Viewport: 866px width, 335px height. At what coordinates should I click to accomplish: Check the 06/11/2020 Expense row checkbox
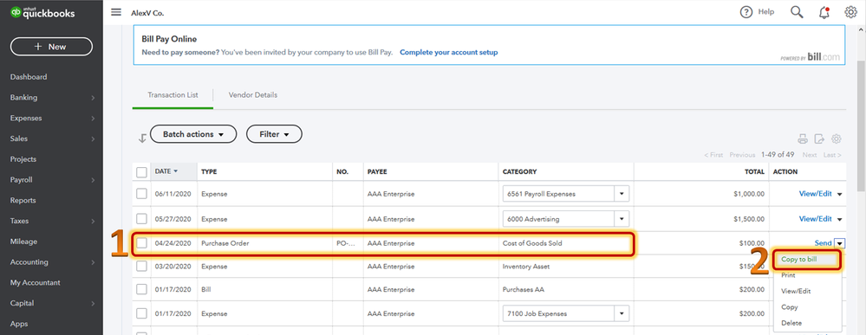coord(142,194)
